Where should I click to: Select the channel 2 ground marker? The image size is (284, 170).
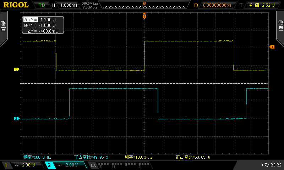(16, 119)
